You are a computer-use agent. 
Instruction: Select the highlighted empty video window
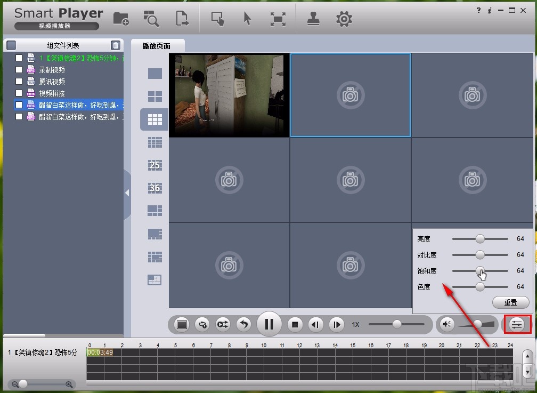[351, 95]
